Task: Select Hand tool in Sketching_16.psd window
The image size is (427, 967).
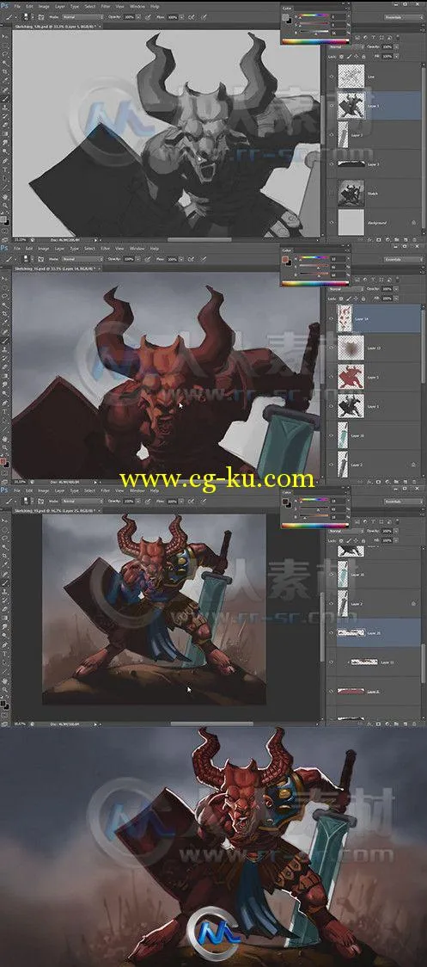Action: 5,439
